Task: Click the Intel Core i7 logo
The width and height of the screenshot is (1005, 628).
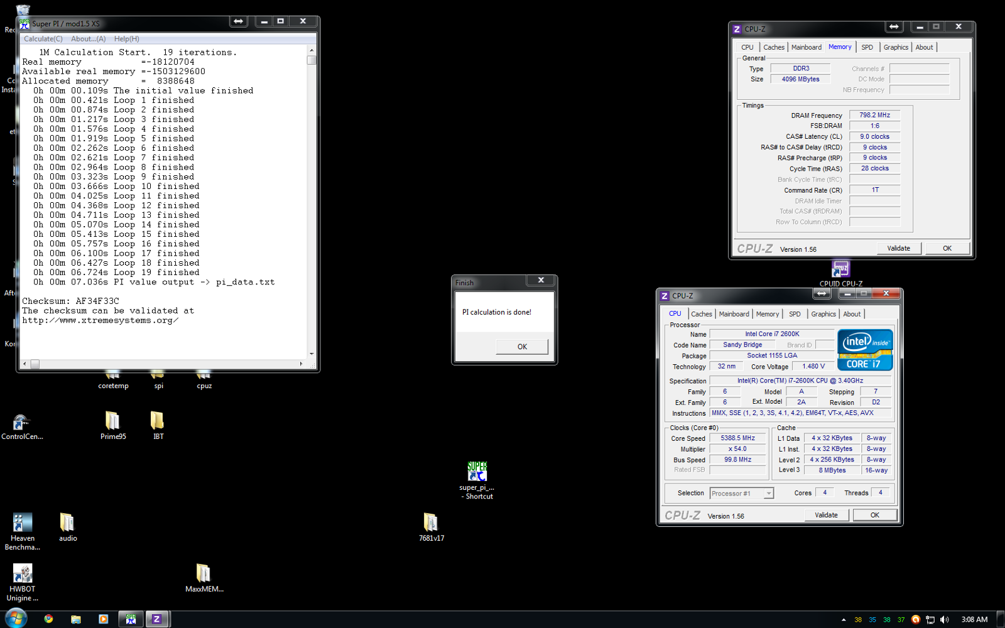Action: click(x=865, y=350)
